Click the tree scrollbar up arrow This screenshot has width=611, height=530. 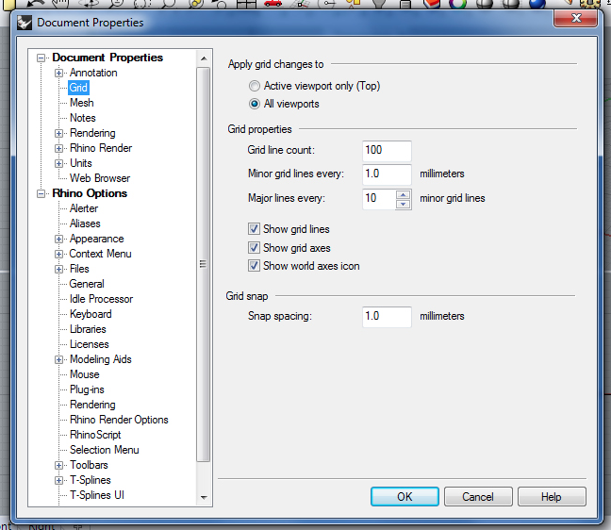click(x=204, y=58)
